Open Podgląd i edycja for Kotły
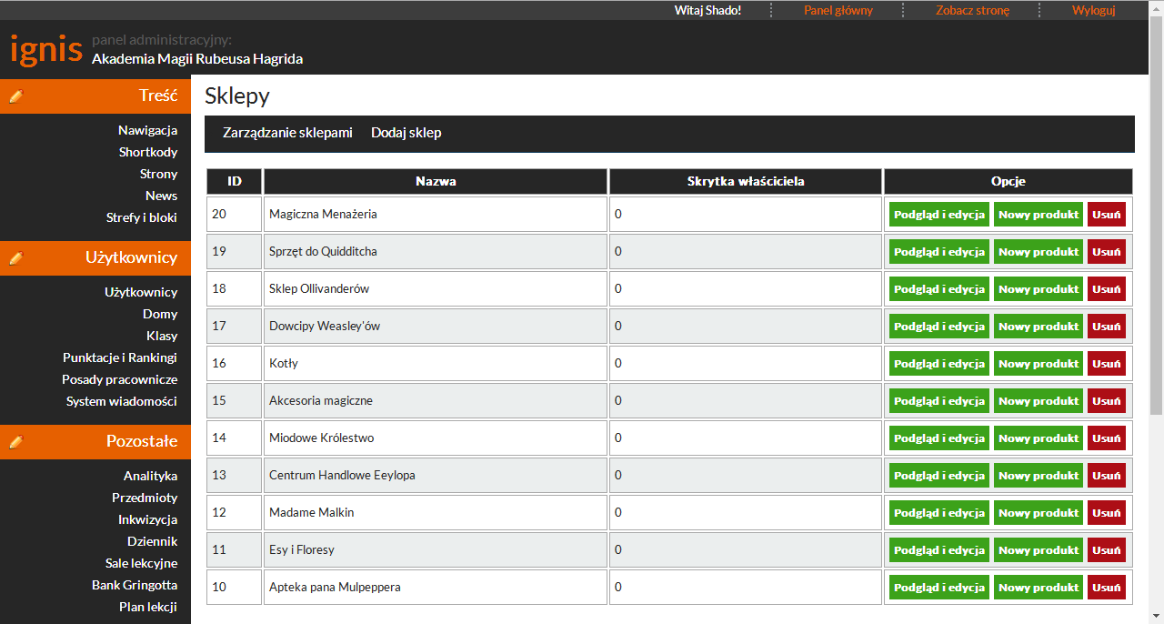The width and height of the screenshot is (1164, 624). pyautogui.click(x=939, y=364)
